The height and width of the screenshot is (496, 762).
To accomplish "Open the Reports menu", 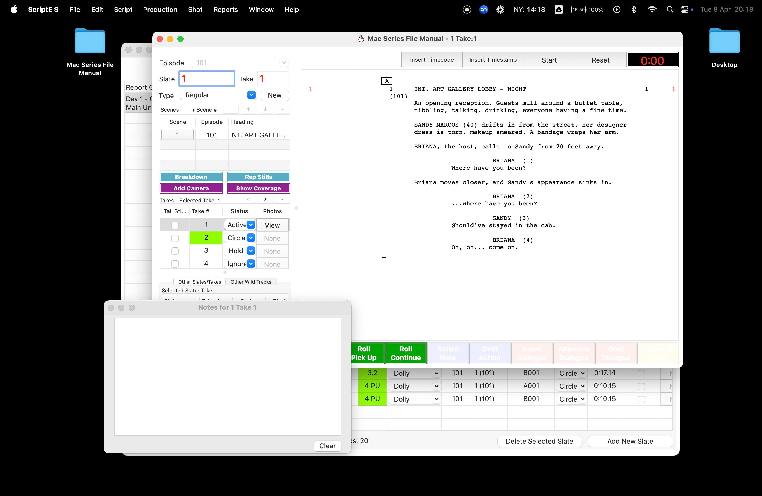I will pos(225,10).
